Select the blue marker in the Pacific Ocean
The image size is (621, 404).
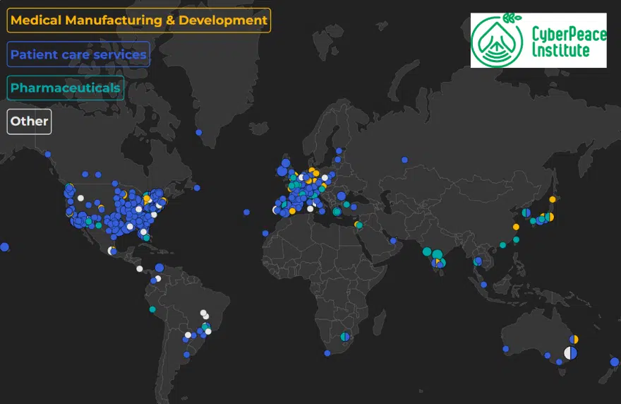point(4,247)
